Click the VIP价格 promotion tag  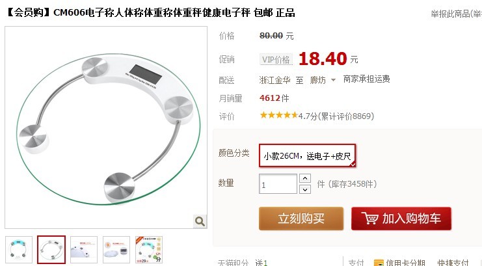(x=276, y=59)
